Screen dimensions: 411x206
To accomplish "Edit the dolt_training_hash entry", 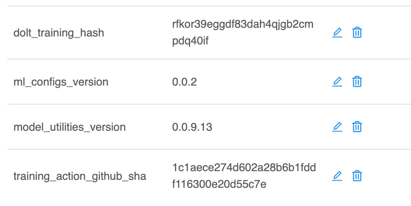I will click(337, 32).
